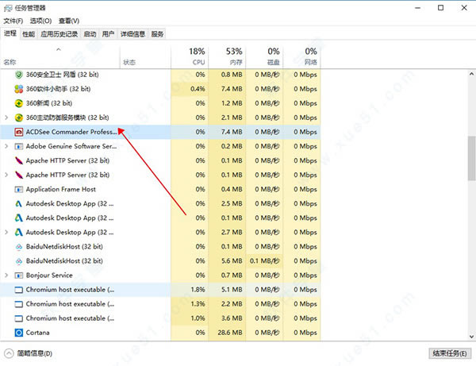Click the 简略信息(D) link
The height and width of the screenshot is (366, 476).
pos(35,353)
